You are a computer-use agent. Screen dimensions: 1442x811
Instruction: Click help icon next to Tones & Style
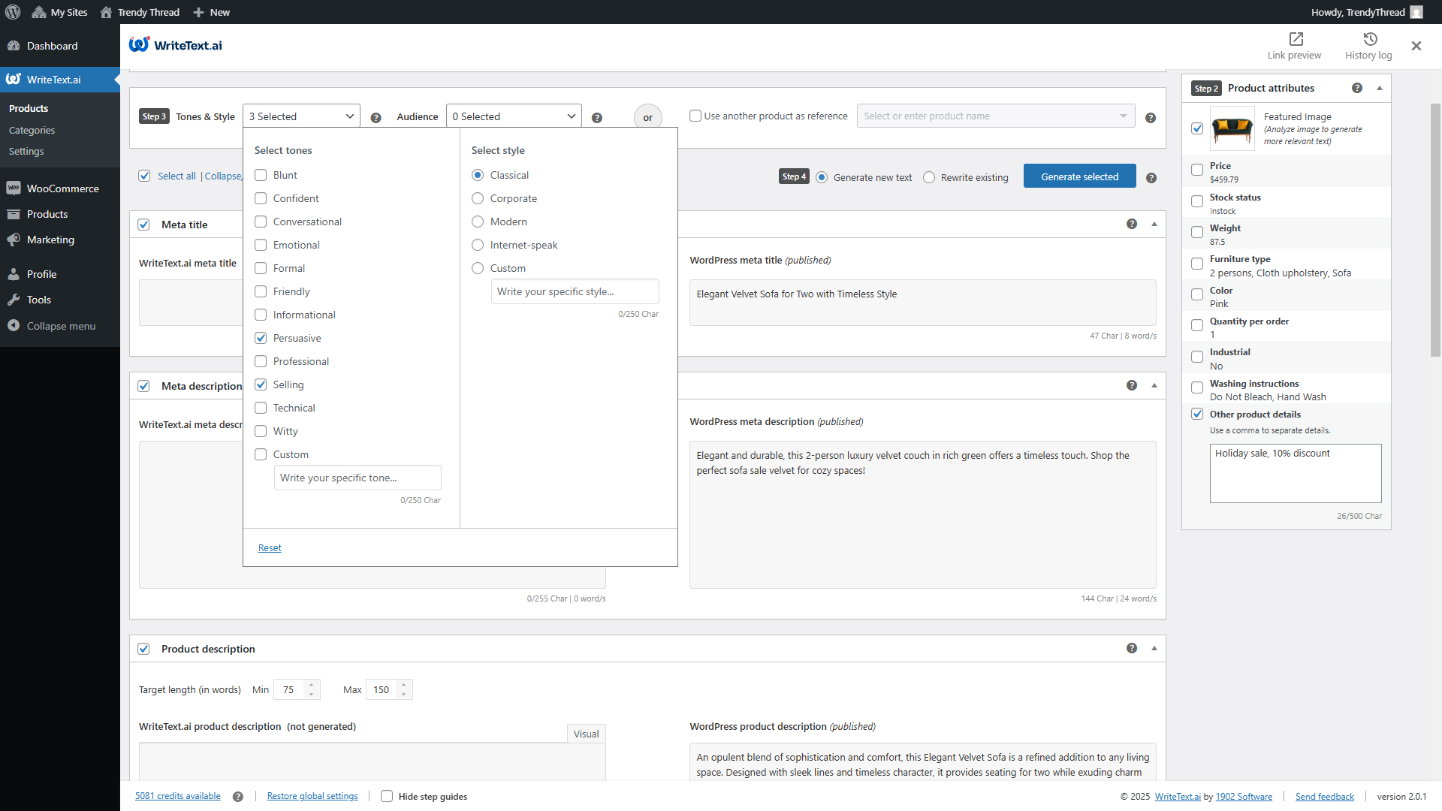376,118
